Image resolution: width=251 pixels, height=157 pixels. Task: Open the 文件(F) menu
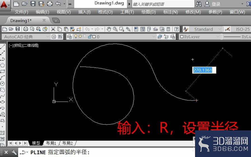click(x=21, y=12)
